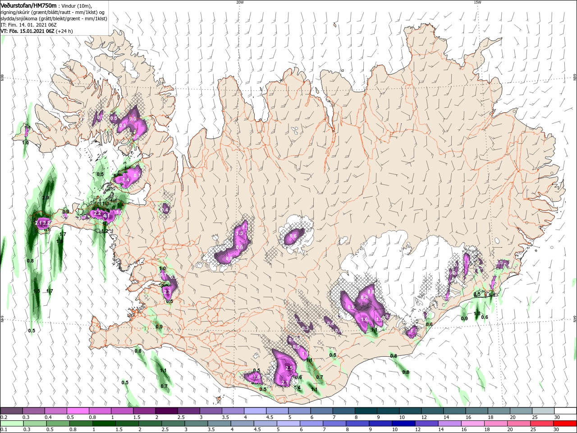Click the bright red rain swatch above 30

click(566, 424)
